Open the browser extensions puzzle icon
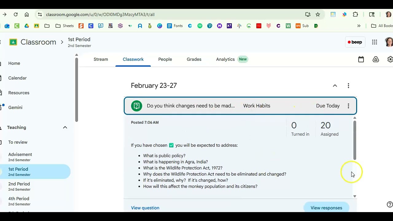 [x=355, y=14]
